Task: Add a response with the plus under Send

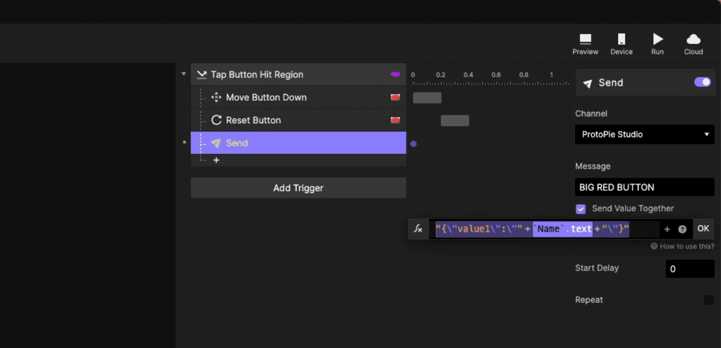Action: click(x=216, y=160)
